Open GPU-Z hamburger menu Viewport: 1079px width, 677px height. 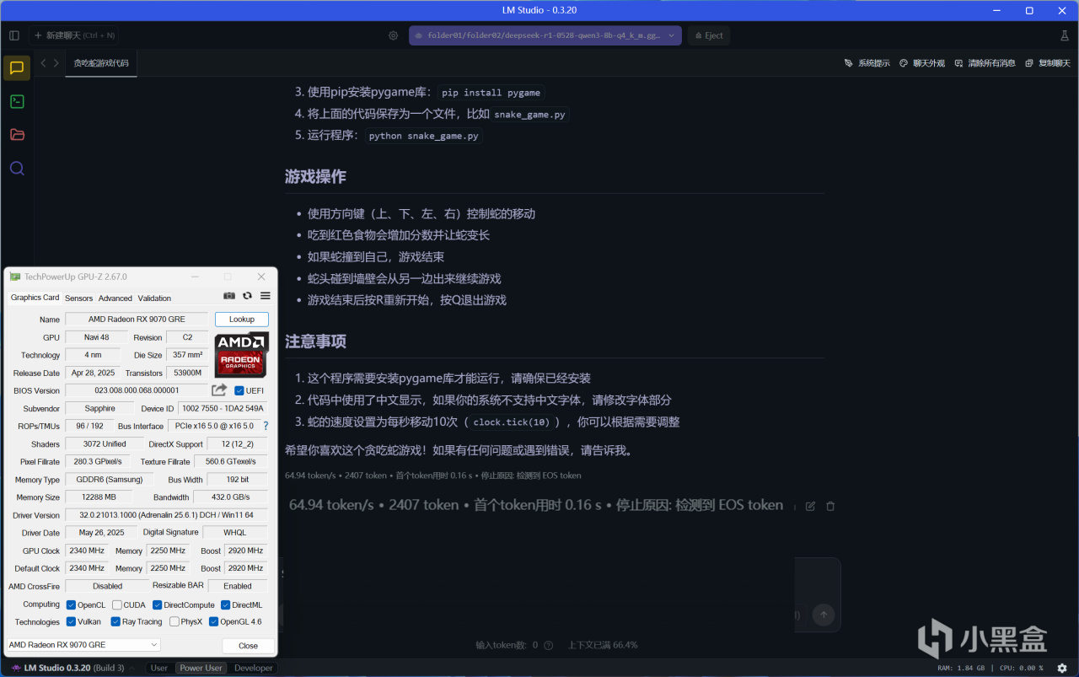[x=266, y=296]
